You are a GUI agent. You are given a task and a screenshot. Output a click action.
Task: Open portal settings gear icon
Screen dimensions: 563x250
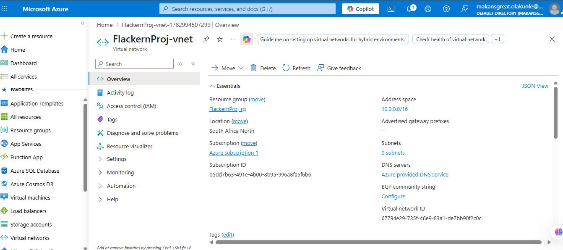(x=428, y=9)
